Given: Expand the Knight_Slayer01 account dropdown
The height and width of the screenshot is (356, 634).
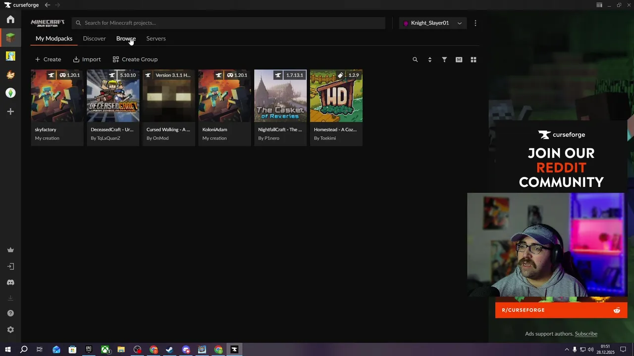Looking at the screenshot, I should pos(432,23).
